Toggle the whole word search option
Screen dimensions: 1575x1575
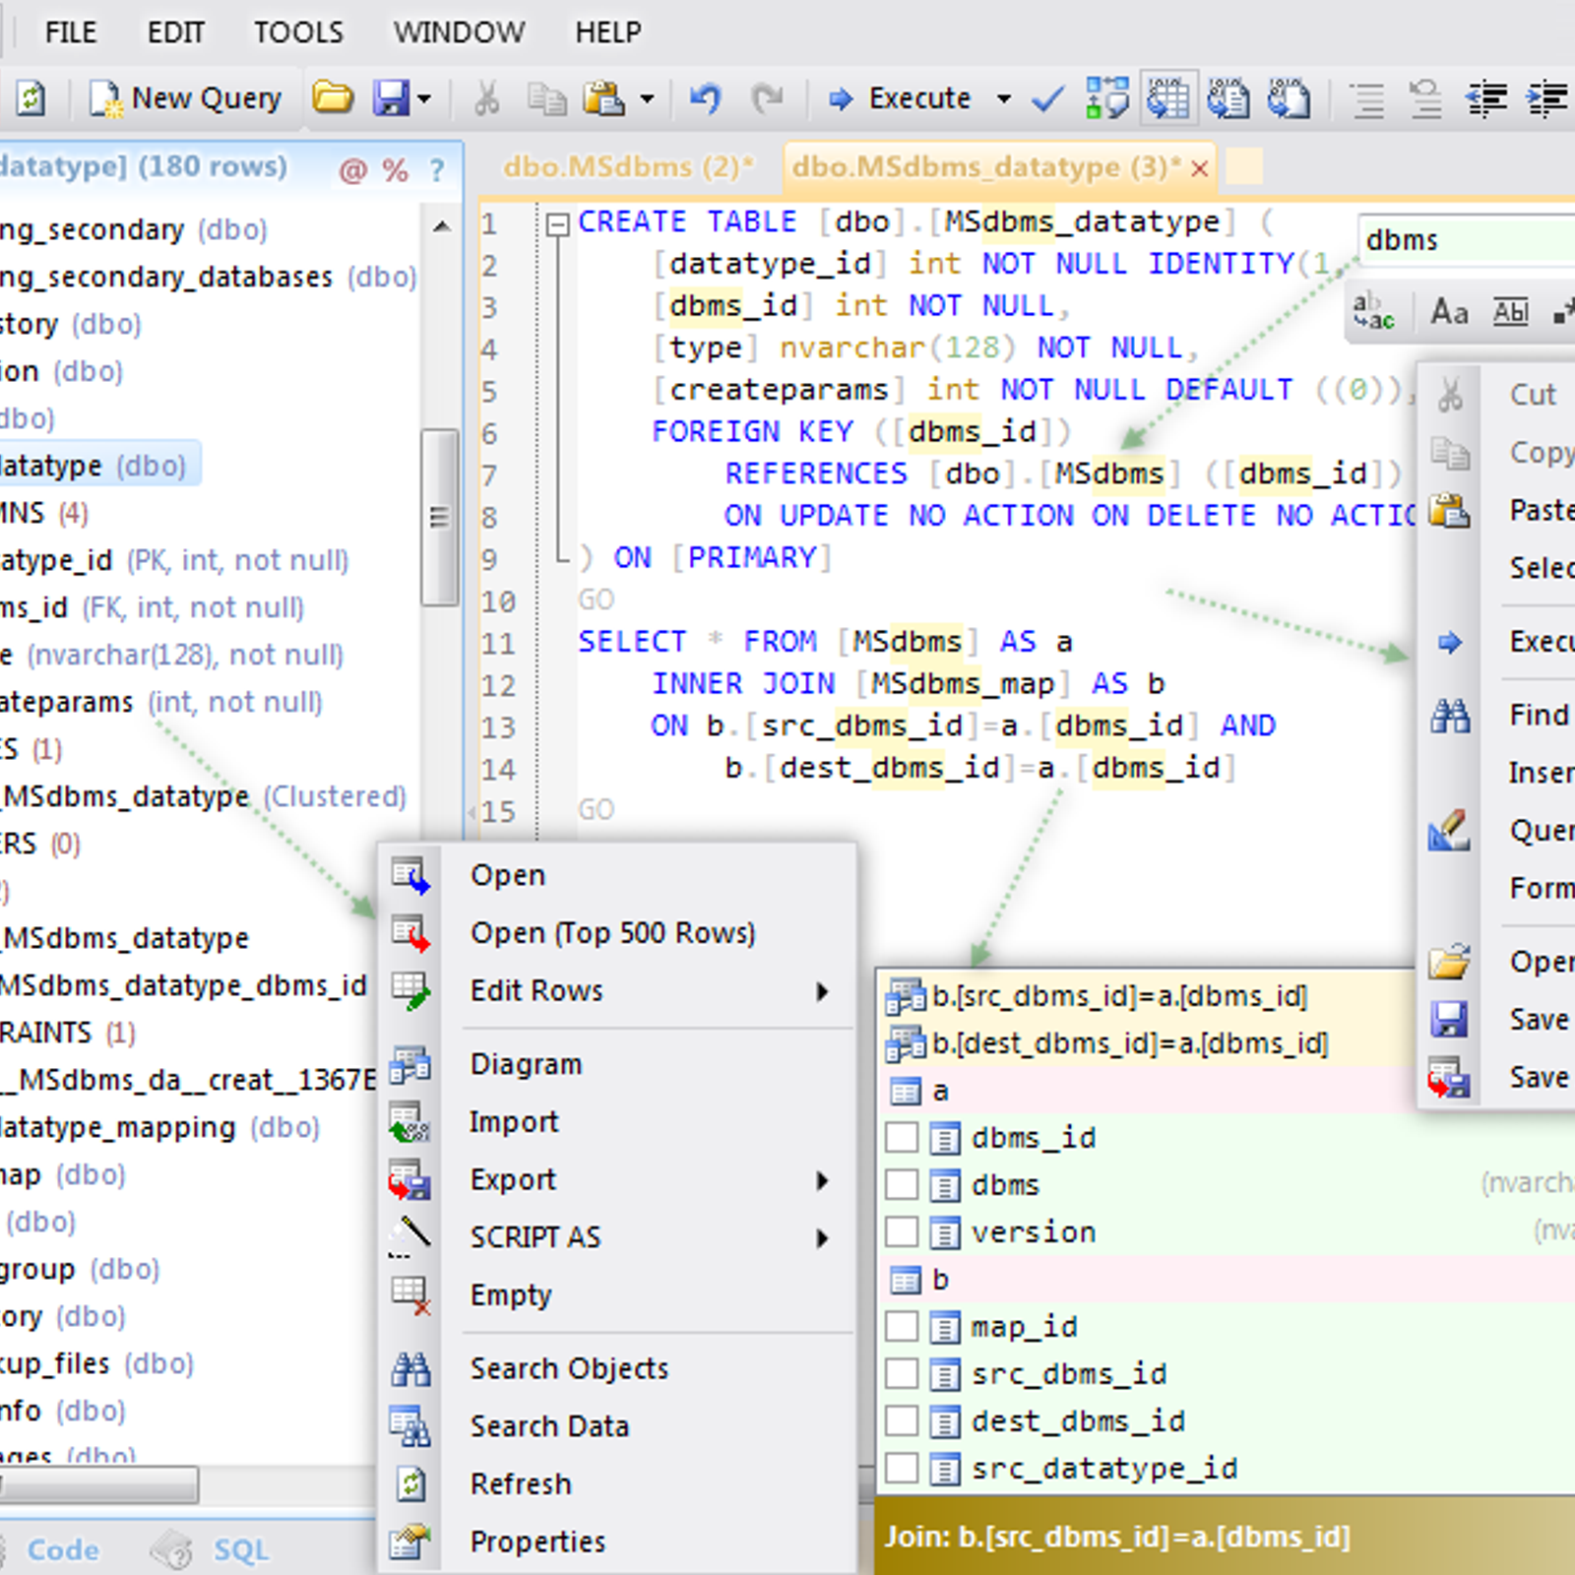point(1511,313)
